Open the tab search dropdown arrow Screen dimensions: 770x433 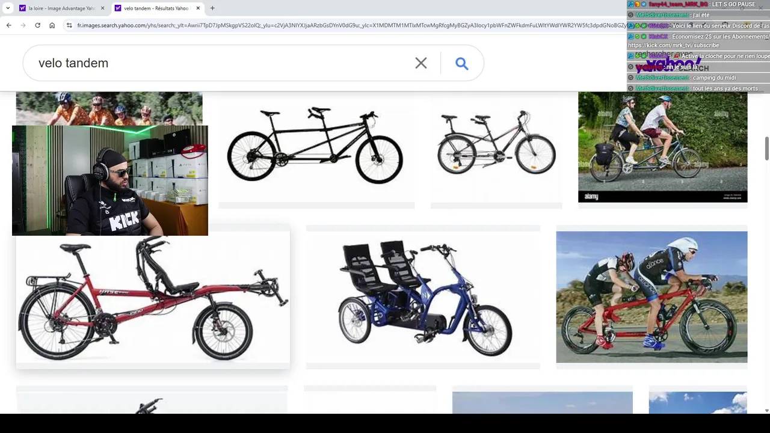pos(8,8)
